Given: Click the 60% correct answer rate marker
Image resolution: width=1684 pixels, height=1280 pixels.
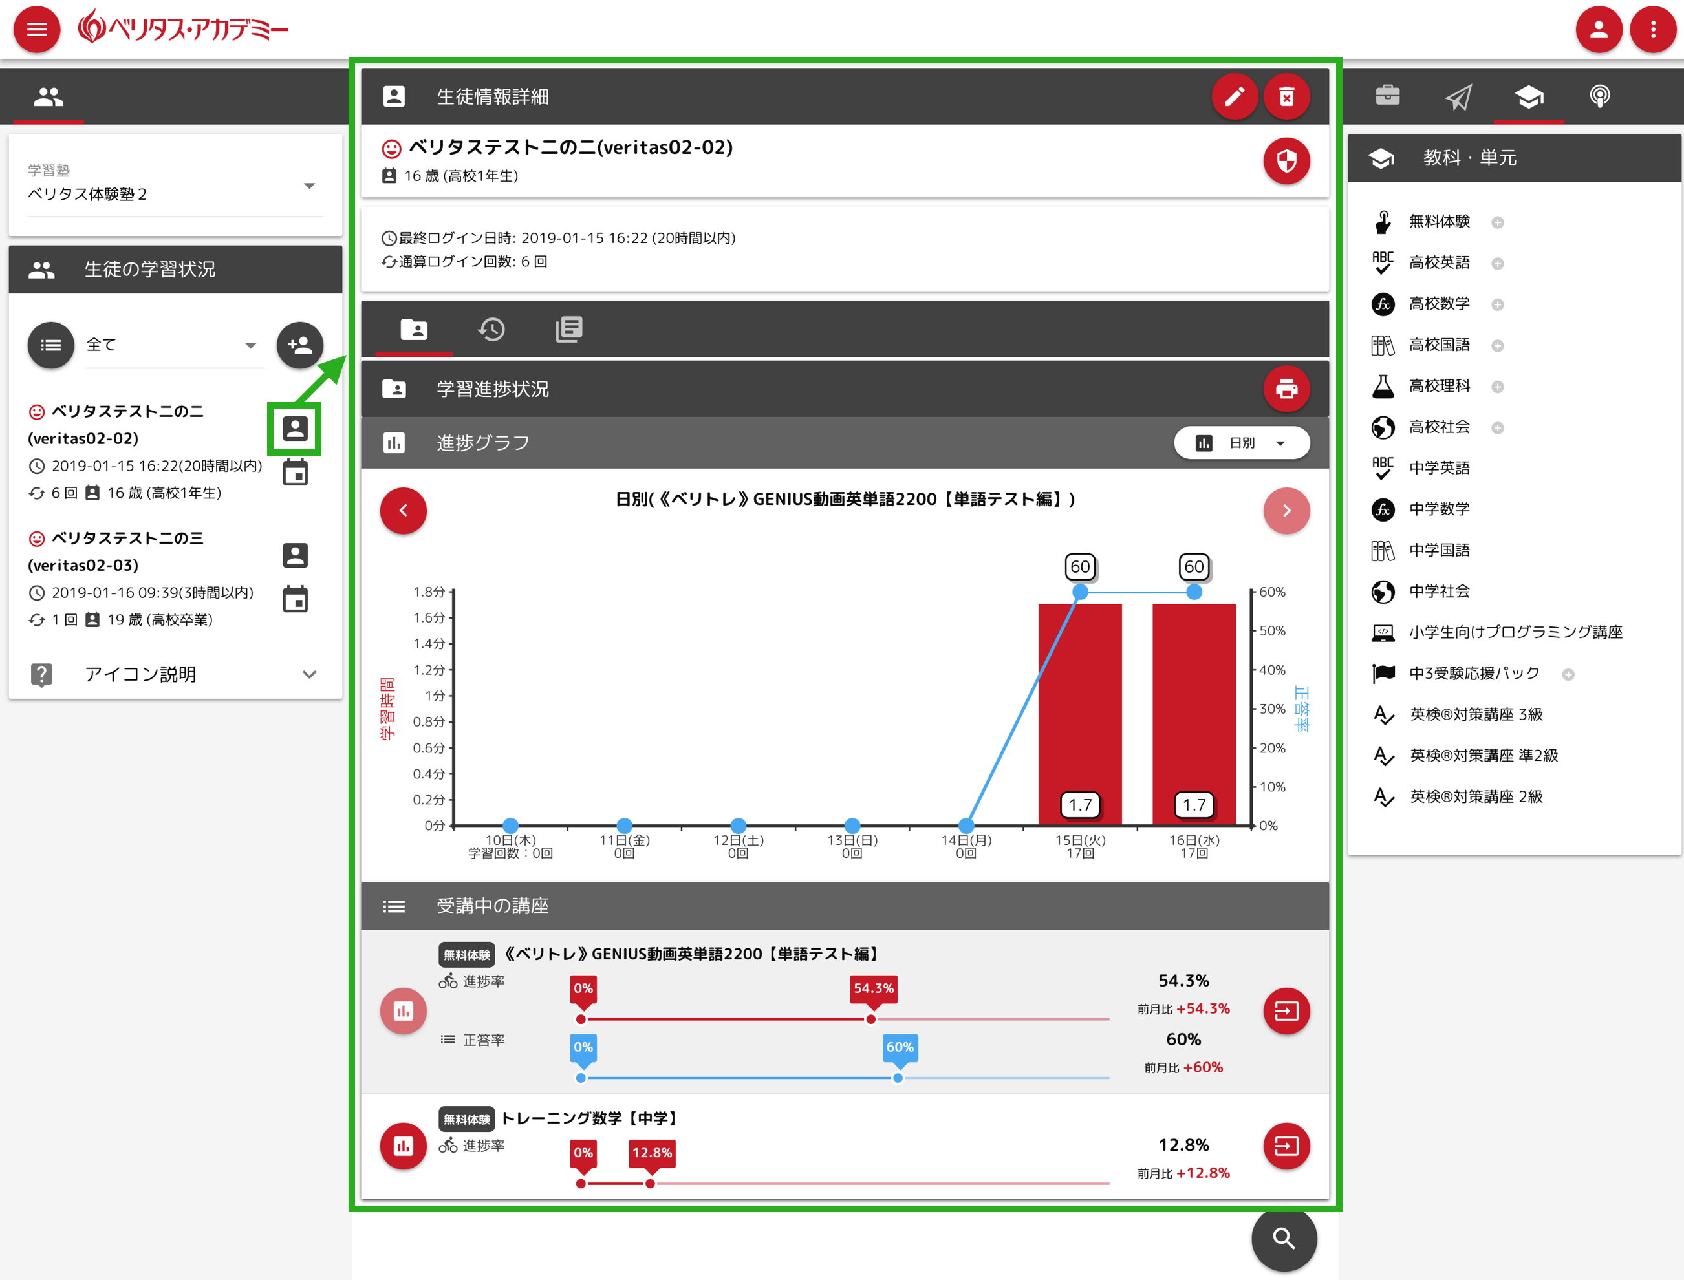Looking at the screenshot, I should (899, 1048).
